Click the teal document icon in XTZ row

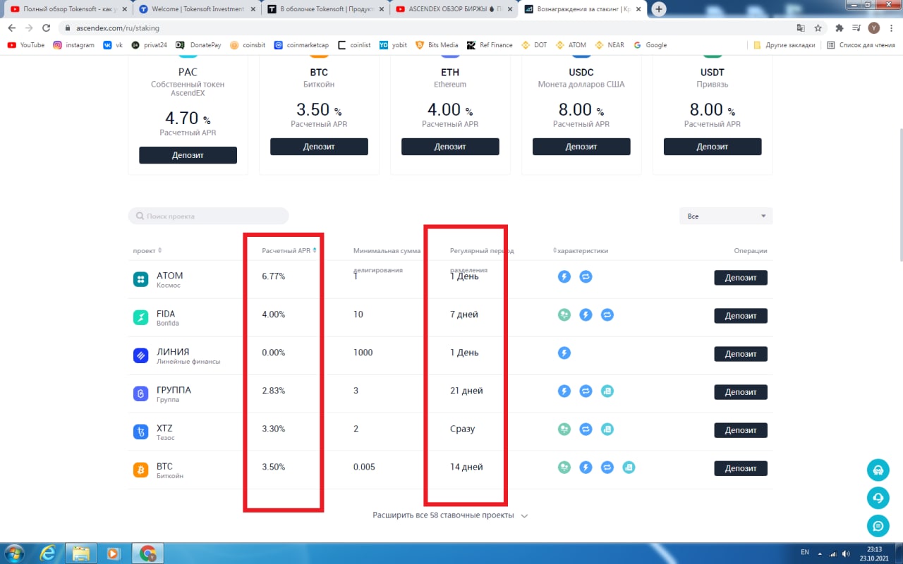point(607,429)
